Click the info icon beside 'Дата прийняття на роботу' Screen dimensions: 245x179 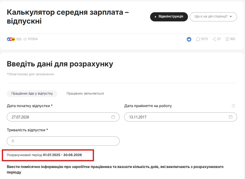coord(233,106)
